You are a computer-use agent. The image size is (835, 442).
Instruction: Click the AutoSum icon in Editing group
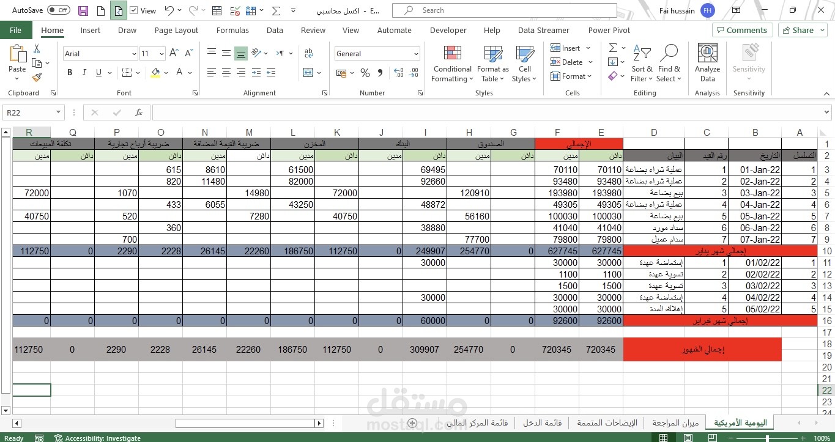click(612, 48)
